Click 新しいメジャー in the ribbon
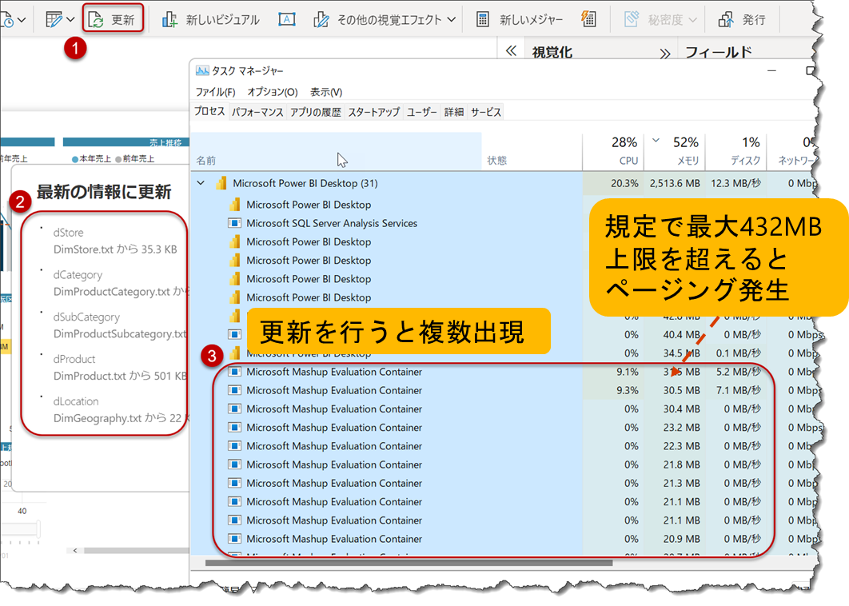The height and width of the screenshot is (606, 849). click(x=520, y=20)
